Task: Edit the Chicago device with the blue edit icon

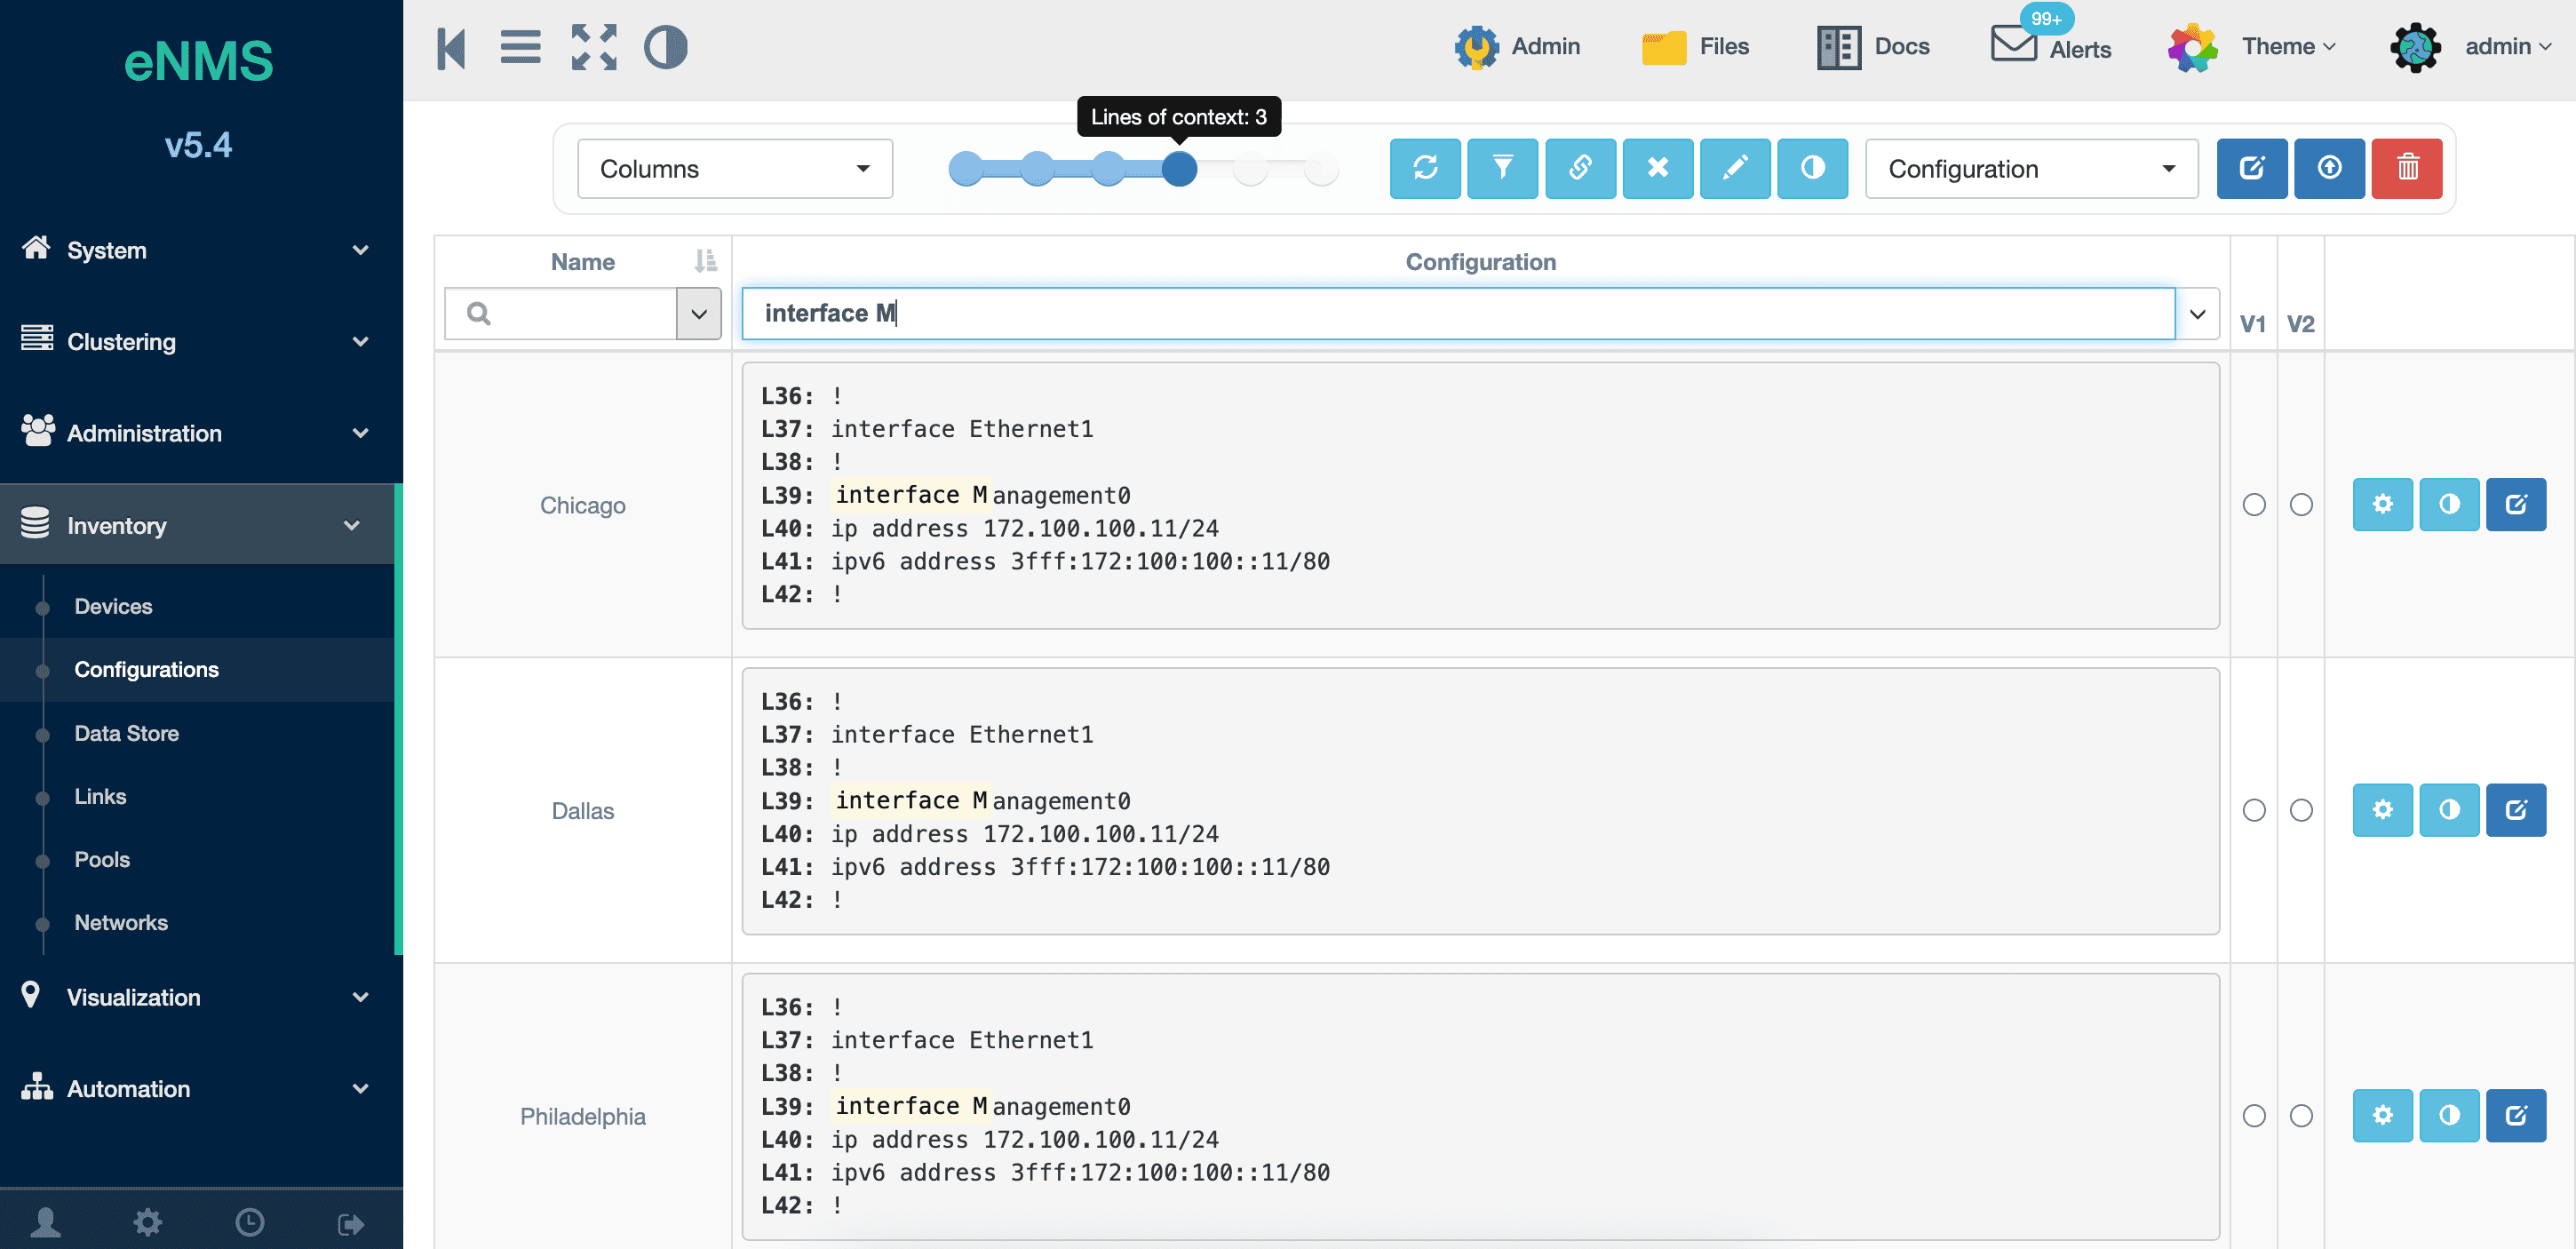Action: point(2516,504)
